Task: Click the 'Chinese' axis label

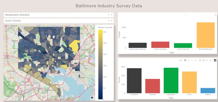Action: 134,94
